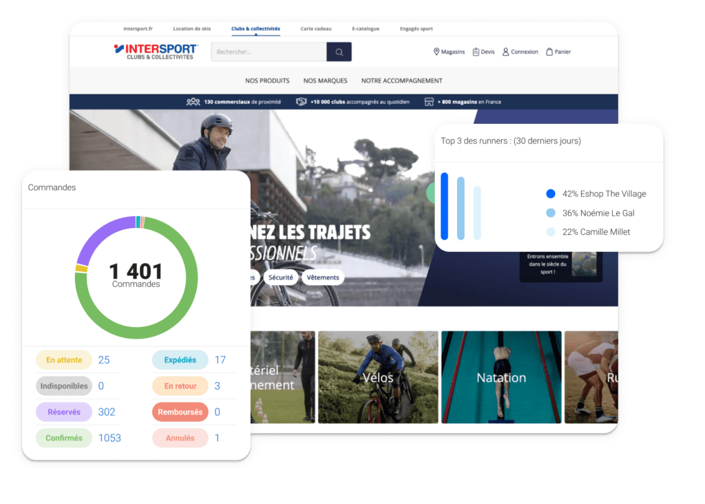The height and width of the screenshot is (504, 705).
Task: Open Magasins store locator pin icon
Action: coord(436,52)
